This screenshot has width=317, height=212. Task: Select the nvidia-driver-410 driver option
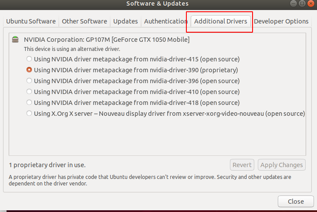[29, 91]
